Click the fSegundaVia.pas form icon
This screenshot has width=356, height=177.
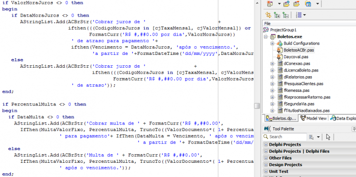(x=280, y=104)
